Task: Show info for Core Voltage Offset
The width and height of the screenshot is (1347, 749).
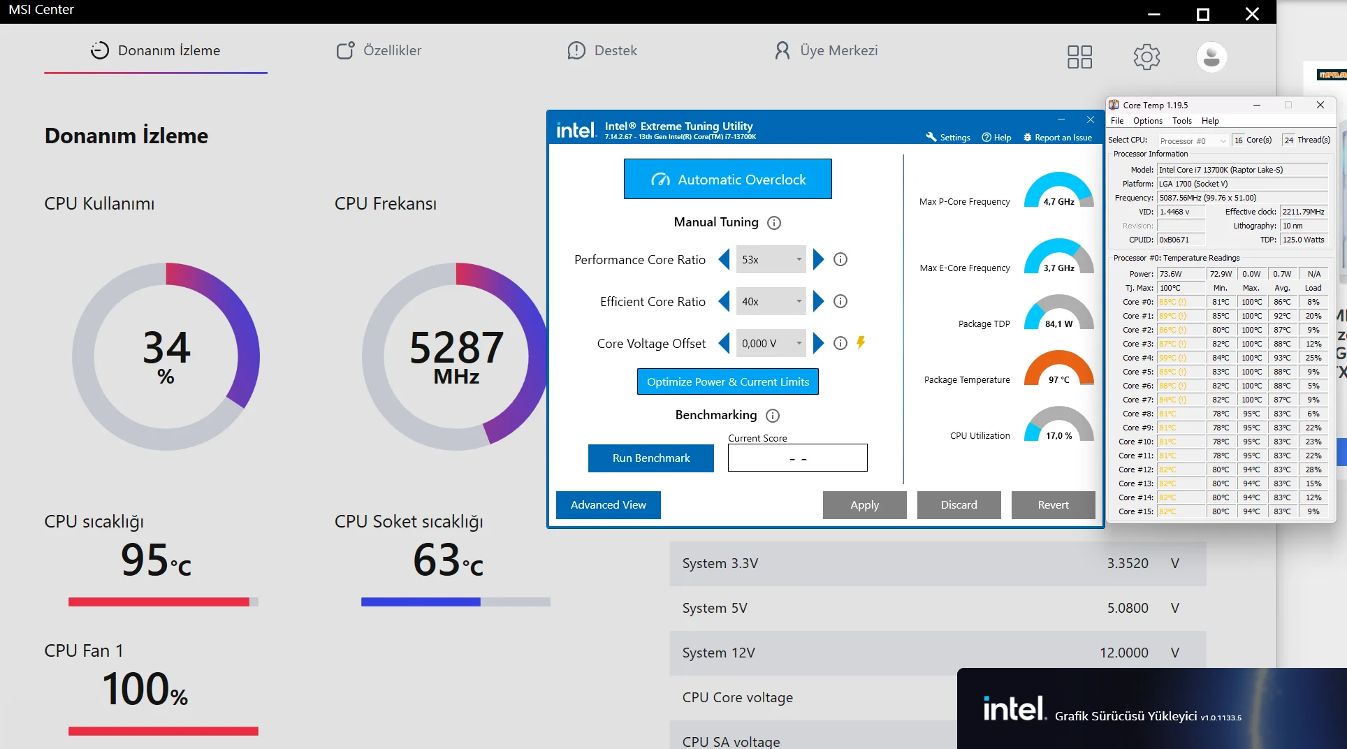Action: tap(840, 343)
